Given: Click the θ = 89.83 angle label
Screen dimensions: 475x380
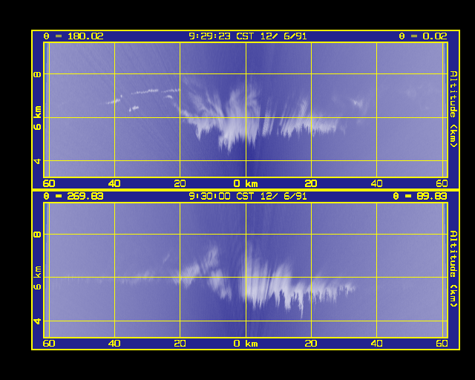Looking at the screenshot, I should (x=420, y=197).
